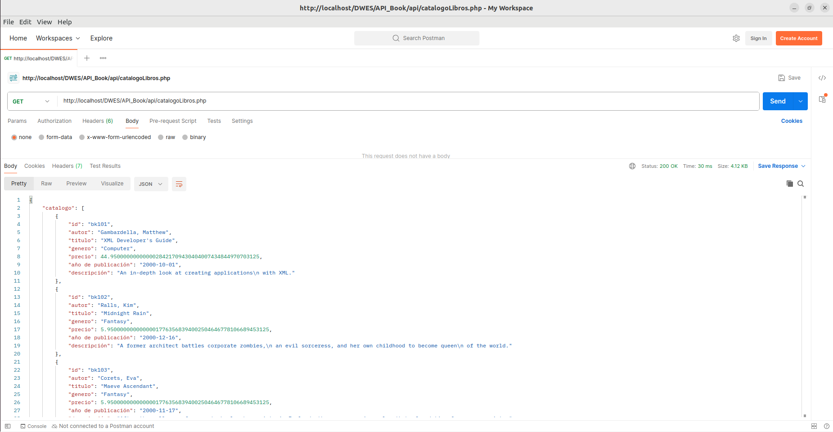Open the File menu
Viewport: 833px width, 432px height.
click(9, 22)
